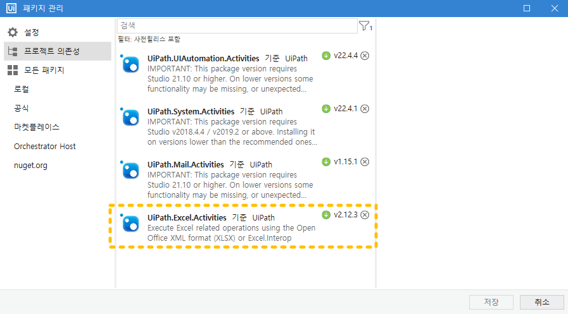Select the project dependencies tree icon
The height and width of the screenshot is (314, 568).
pyautogui.click(x=13, y=51)
